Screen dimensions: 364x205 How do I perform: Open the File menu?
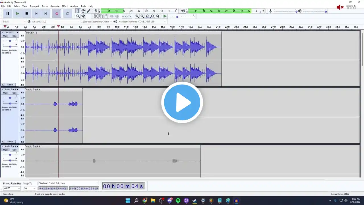coord(3,6)
